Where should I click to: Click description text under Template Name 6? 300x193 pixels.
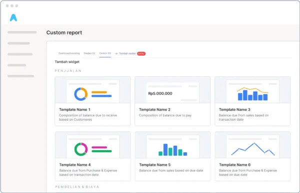click(x=248, y=173)
